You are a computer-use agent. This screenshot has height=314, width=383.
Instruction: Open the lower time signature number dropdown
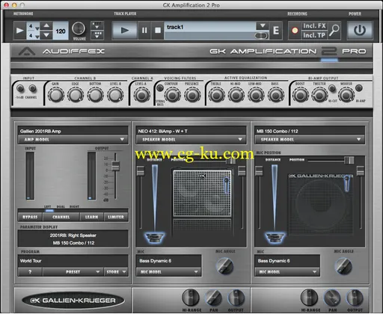coord(37,37)
